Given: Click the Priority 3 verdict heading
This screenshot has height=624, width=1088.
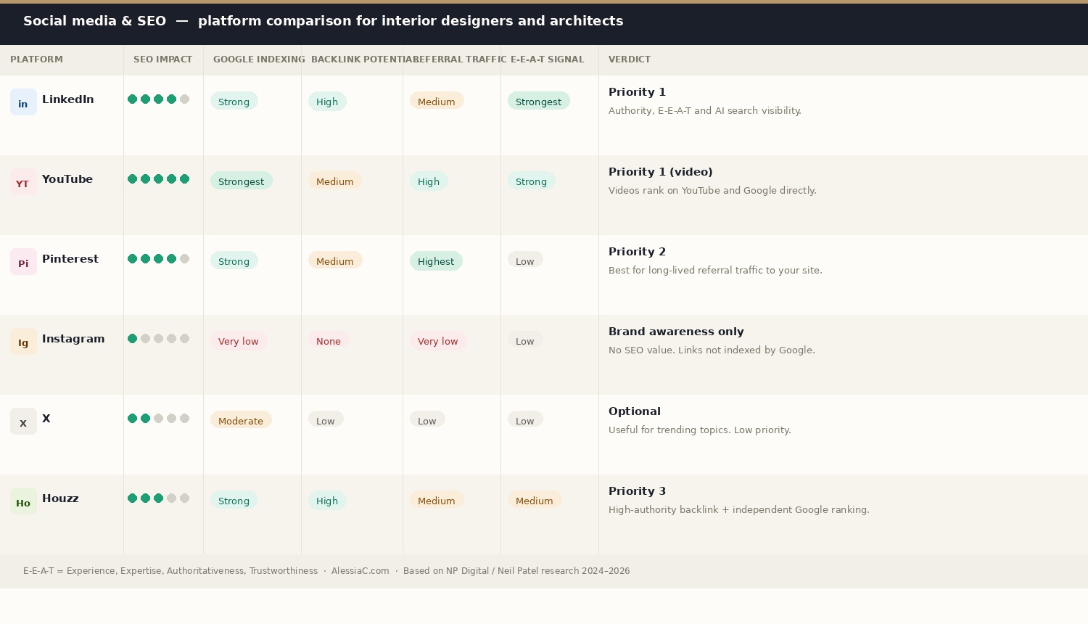Looking at the screenshot, I should tap(637, 491).
